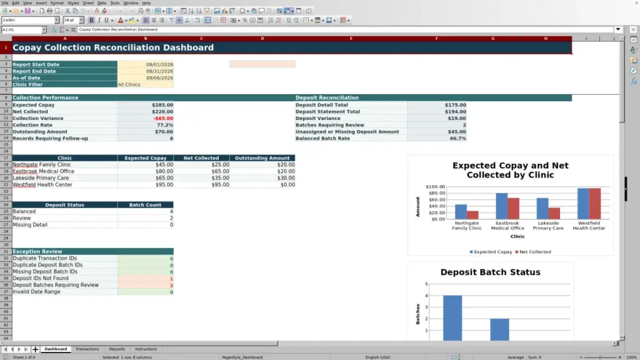Viewport: 640px width, 360px height.
Task: Select the Clinic Filter cell 'All Clinics'
Action: pyautogui.click(x=145, y=84)
